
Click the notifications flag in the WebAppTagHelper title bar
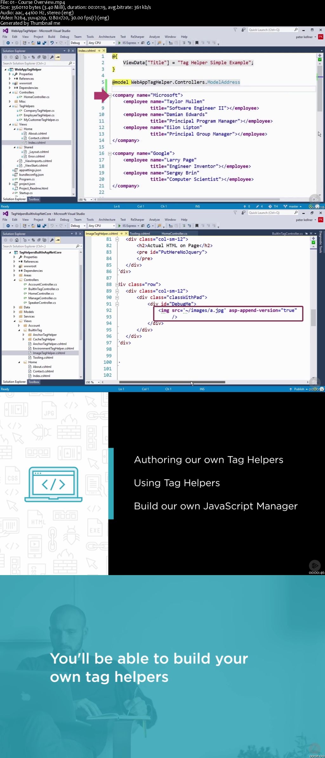pyautogui.click(x=235, y=30)
